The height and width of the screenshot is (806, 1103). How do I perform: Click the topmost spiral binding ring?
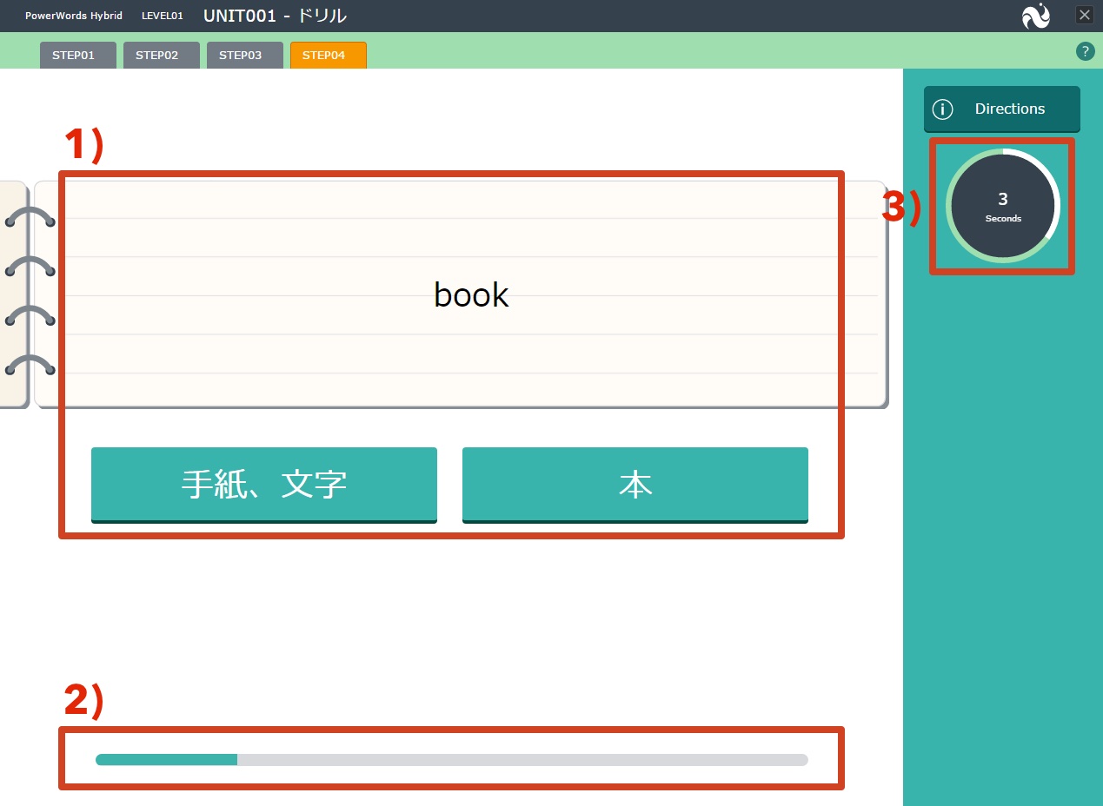[29, 218]
